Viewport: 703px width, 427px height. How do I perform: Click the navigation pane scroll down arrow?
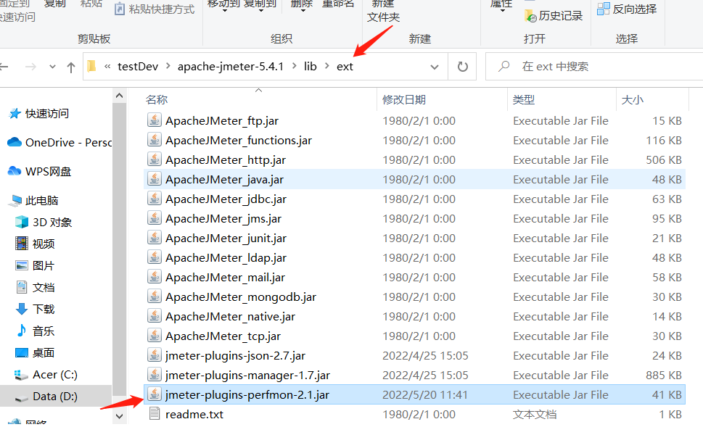119,416
